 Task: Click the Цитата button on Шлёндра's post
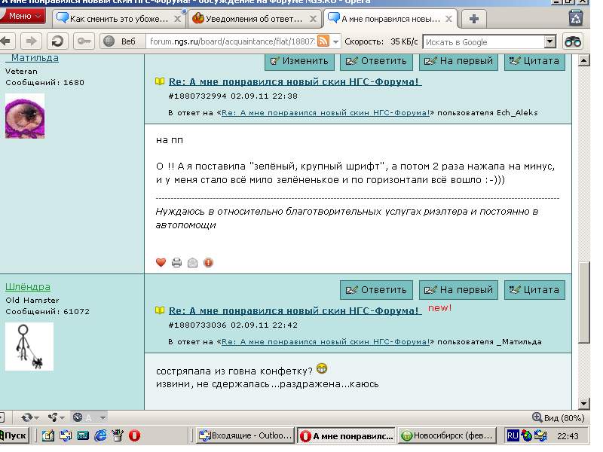534,290
